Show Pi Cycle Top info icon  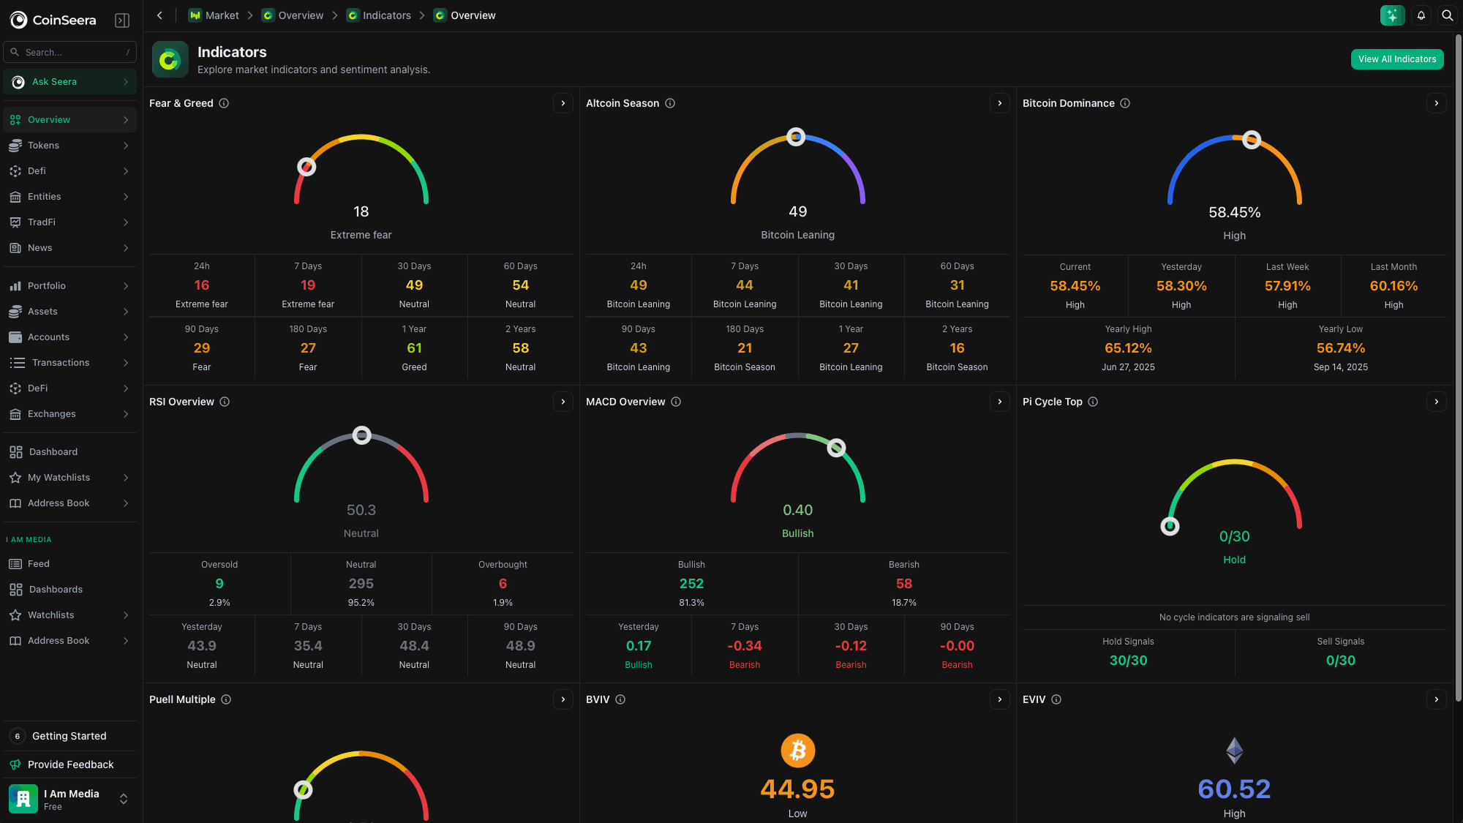(x=1093, y=402)
